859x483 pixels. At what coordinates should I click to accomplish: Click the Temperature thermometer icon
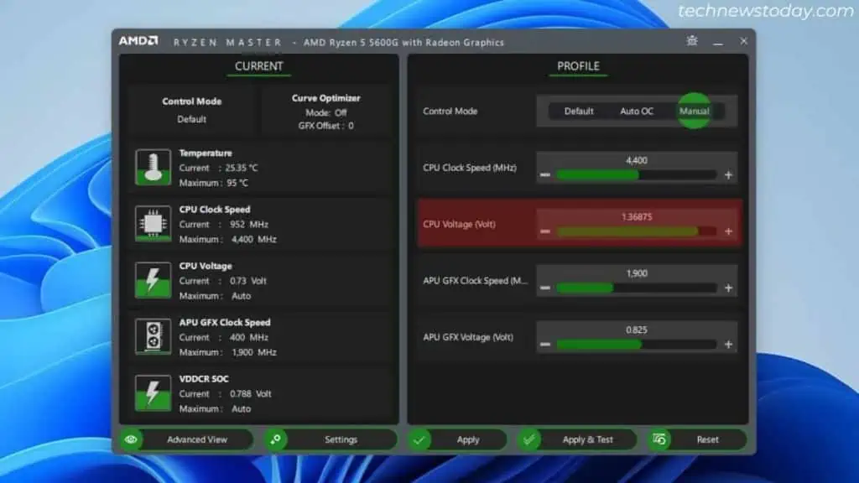[152, 167]
